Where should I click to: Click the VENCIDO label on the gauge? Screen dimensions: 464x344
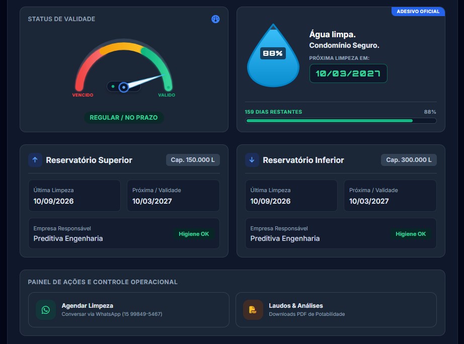83,95
